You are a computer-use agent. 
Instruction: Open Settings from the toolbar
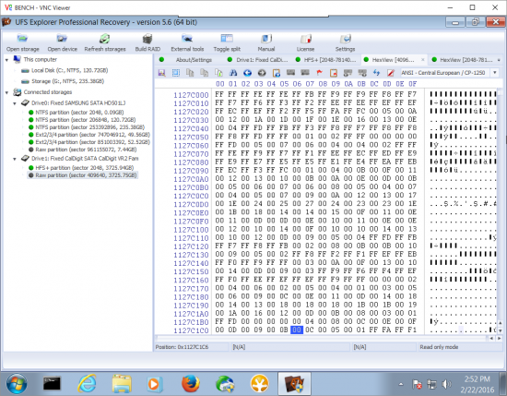pyautogui.click(x=345, y=42)
